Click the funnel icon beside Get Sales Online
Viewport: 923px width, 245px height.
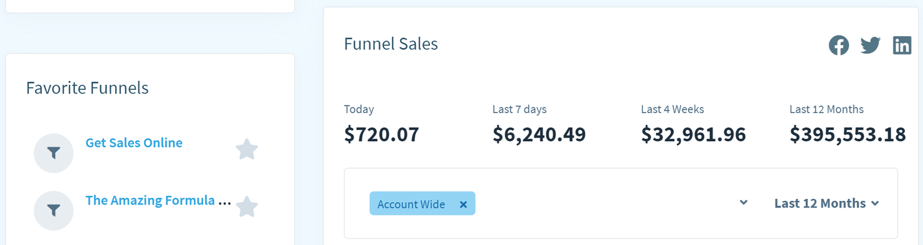pyautogui.click(x=54, y=153)
